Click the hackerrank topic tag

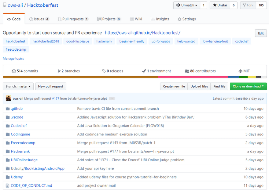click(104, 41)
